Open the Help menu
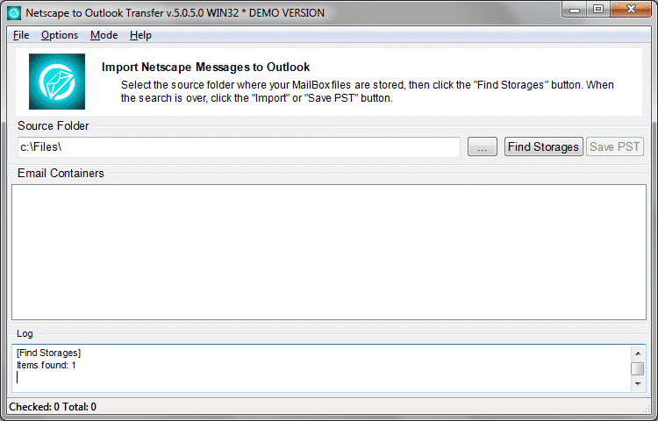Viewport: 658px width, 421px height. pyautogui.click(x=140, y=35)
